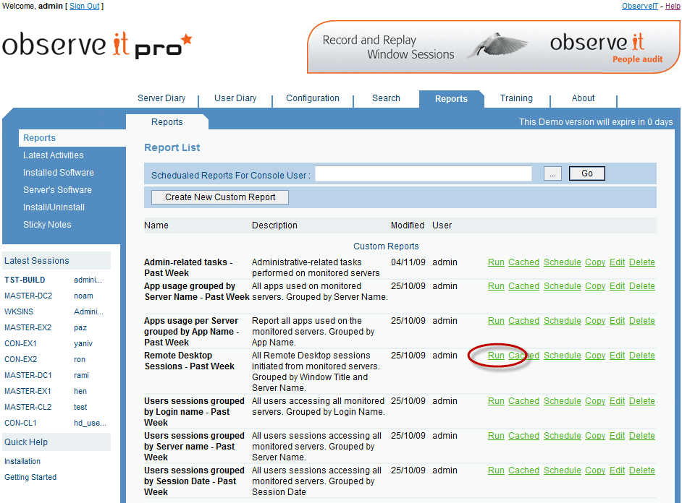The width and height of the screenshot is (682, 503).
Task: Open Cached for sessions by Login name
Action: pos(523,401)
